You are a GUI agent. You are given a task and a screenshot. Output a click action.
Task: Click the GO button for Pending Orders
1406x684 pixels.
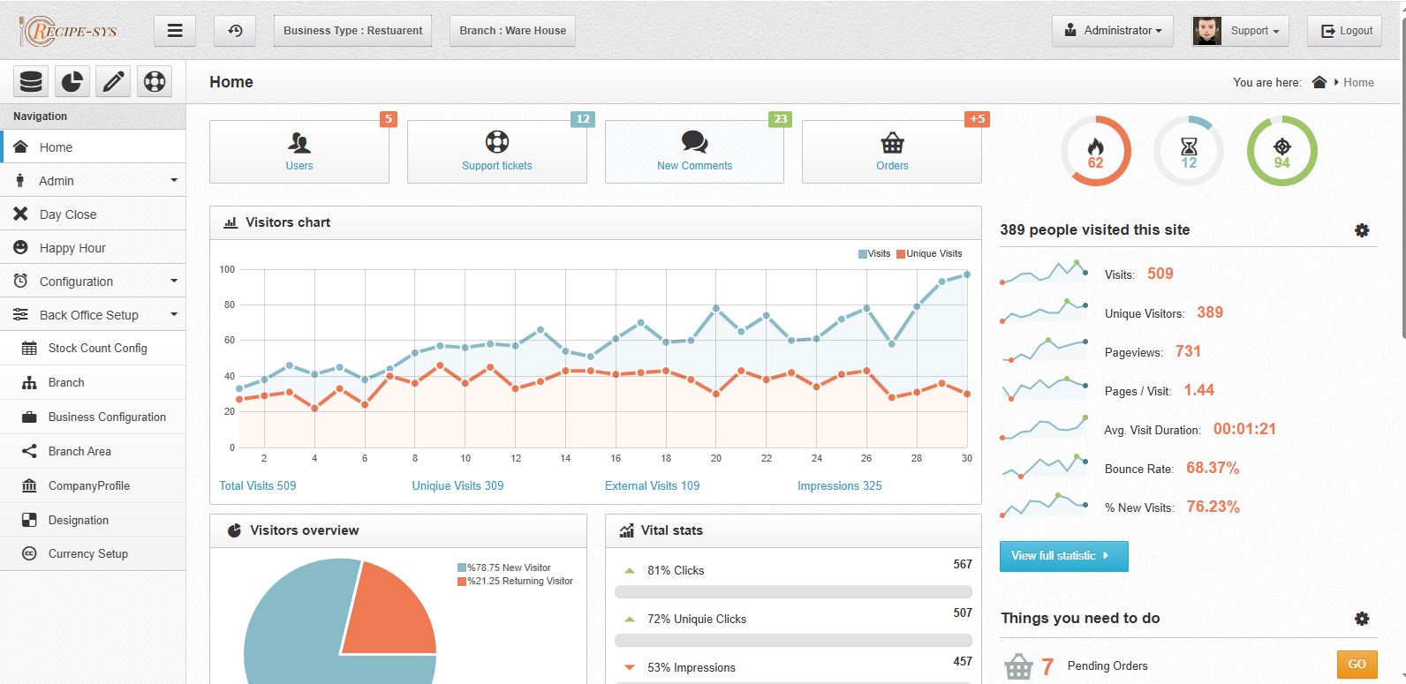pyautogui.click(x=1357, y=665)
